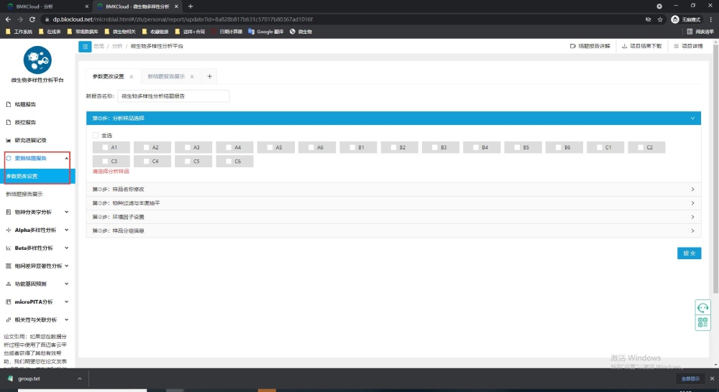This screenshot has height=392, width=719.
Task: Click the 新报告名称 input field
Action: point(173,95)
